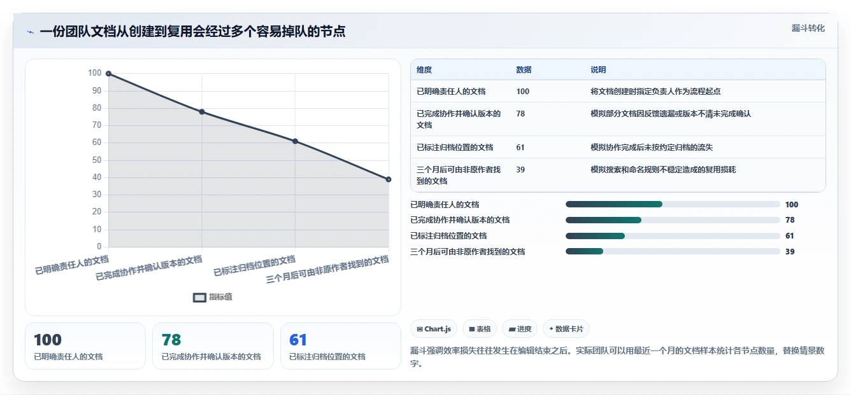This screenshot has width=851, height=395.
Task: Click table cell 模拟部分文档因反馈遗漏或版本不清未完成确认
Action: (x=671, y=114)
